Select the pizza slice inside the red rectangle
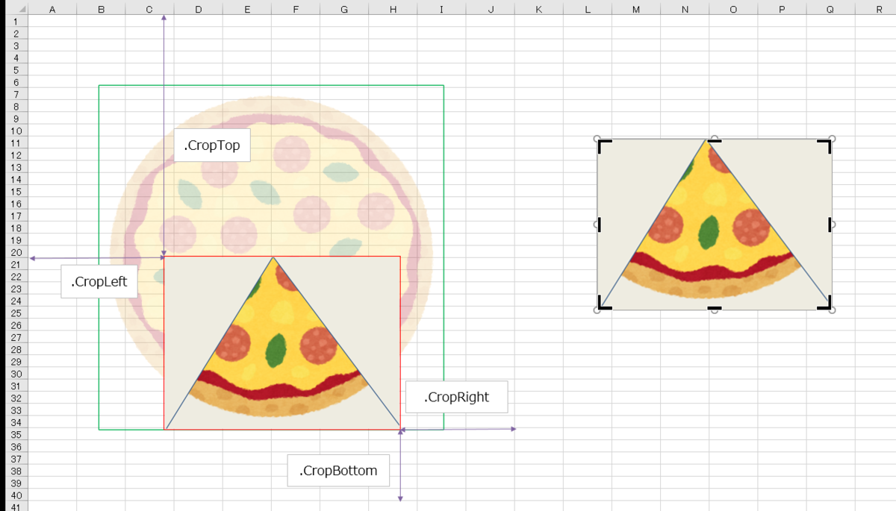 (282, 343)
